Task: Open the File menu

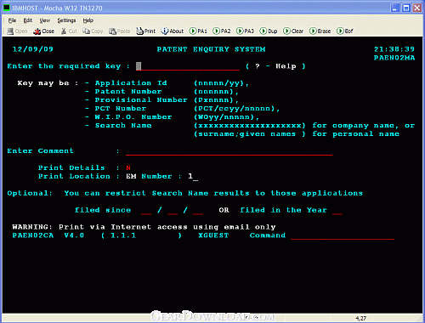Action: pos(12,20)
